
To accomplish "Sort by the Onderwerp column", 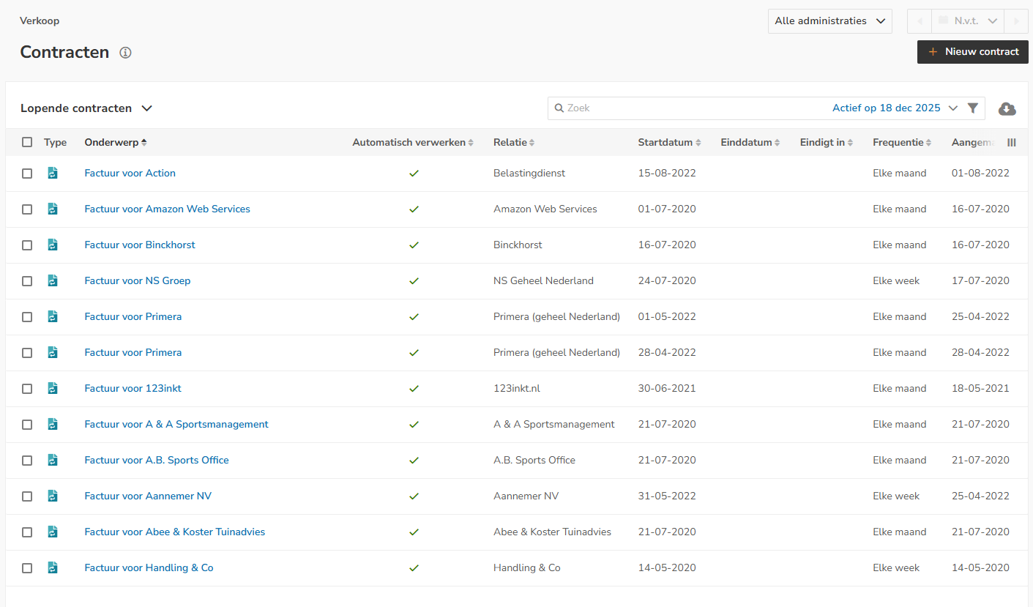I will click(x=116, y=143).
